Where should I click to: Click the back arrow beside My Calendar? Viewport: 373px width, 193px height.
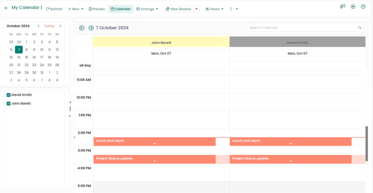click(x=6, y=8)
